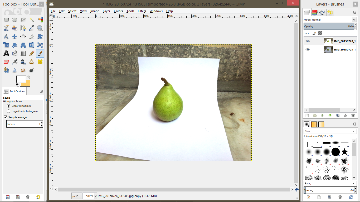This screenshot has width=360, height=202.
Task: Select the Logarithmic histogram radio button
Action: (9, 110)
